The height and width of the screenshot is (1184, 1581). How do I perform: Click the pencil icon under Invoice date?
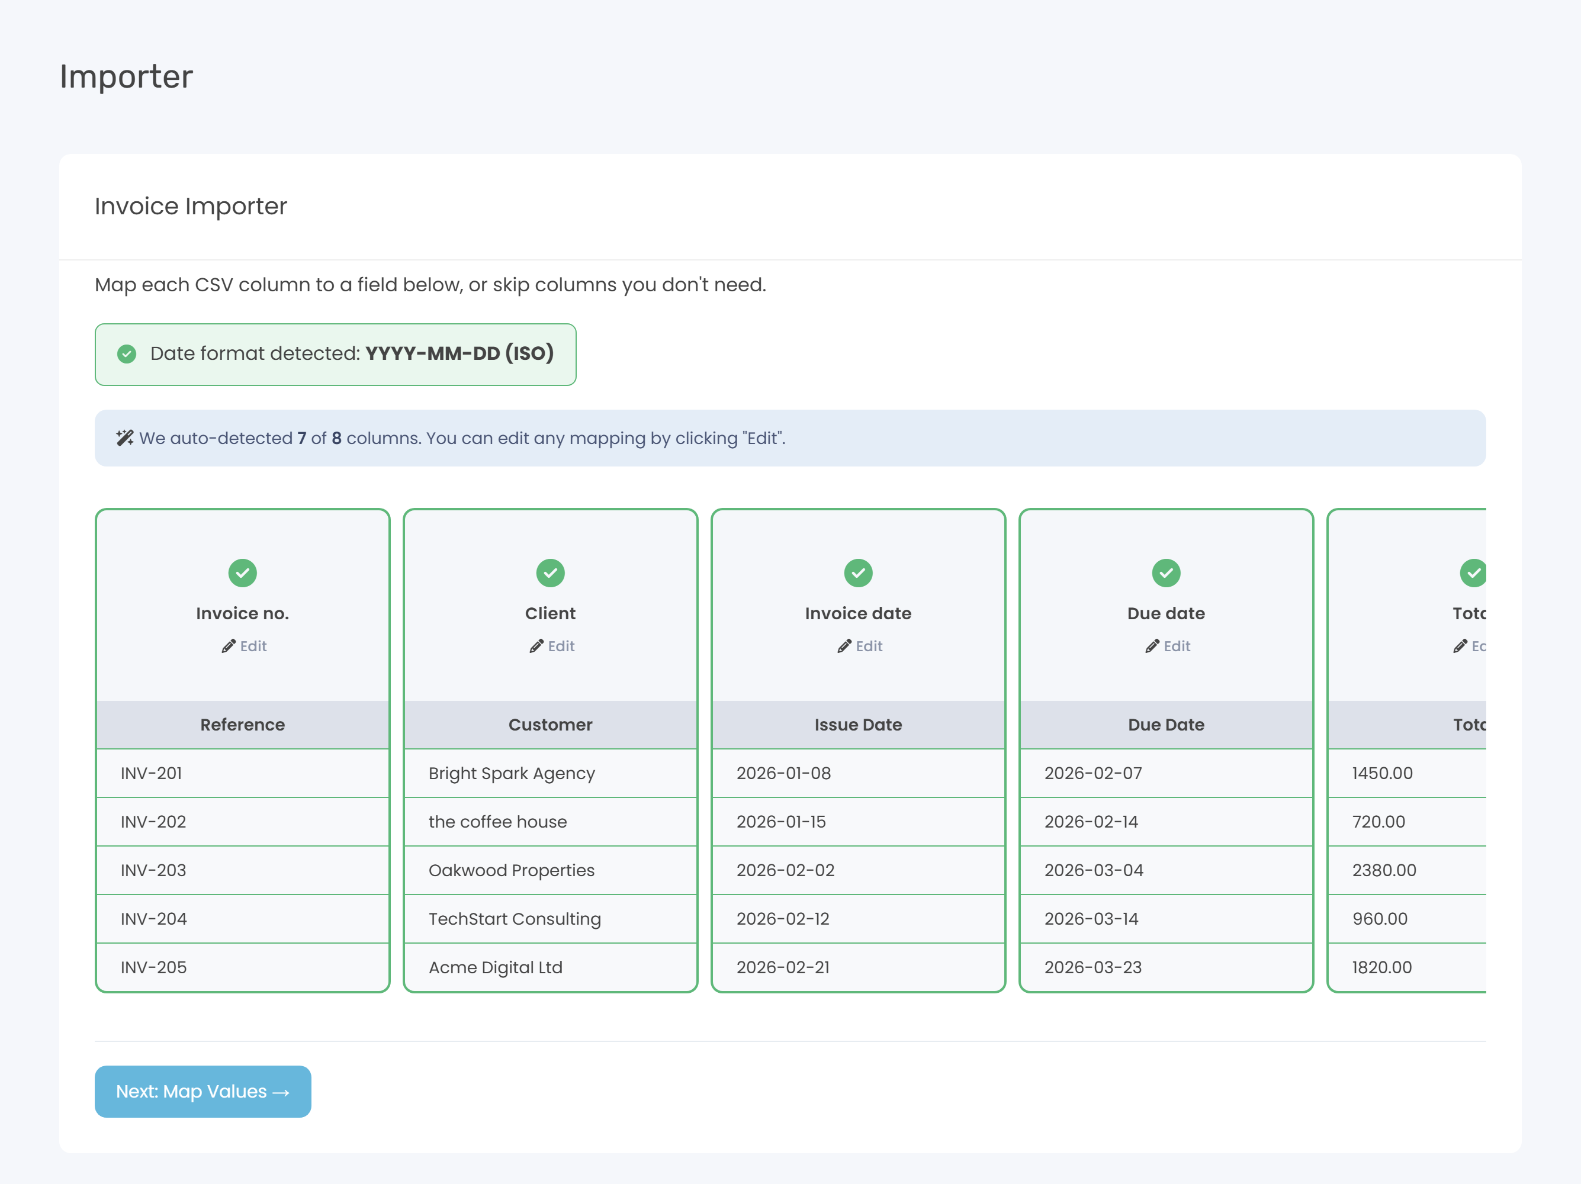click(x=845, y=646)
